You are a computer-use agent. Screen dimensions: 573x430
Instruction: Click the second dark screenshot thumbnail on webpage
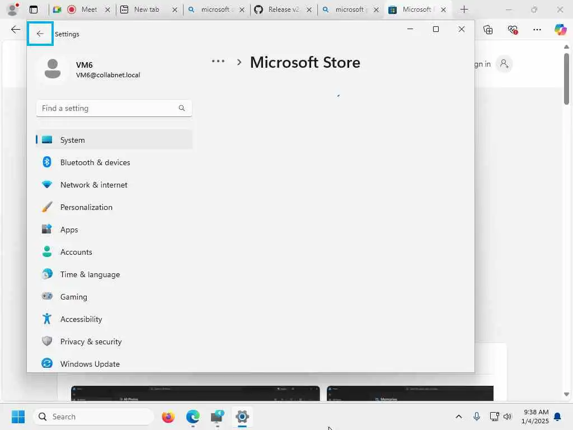pyautogui.click(x=410, y=394)
